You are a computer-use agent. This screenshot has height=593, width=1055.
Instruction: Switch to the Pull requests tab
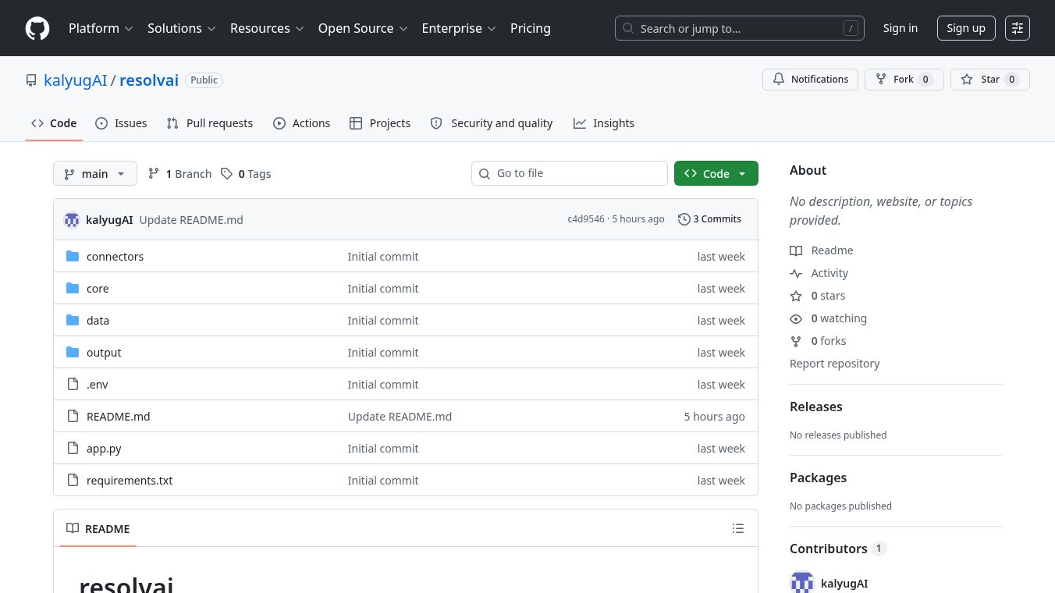(210, 123)
